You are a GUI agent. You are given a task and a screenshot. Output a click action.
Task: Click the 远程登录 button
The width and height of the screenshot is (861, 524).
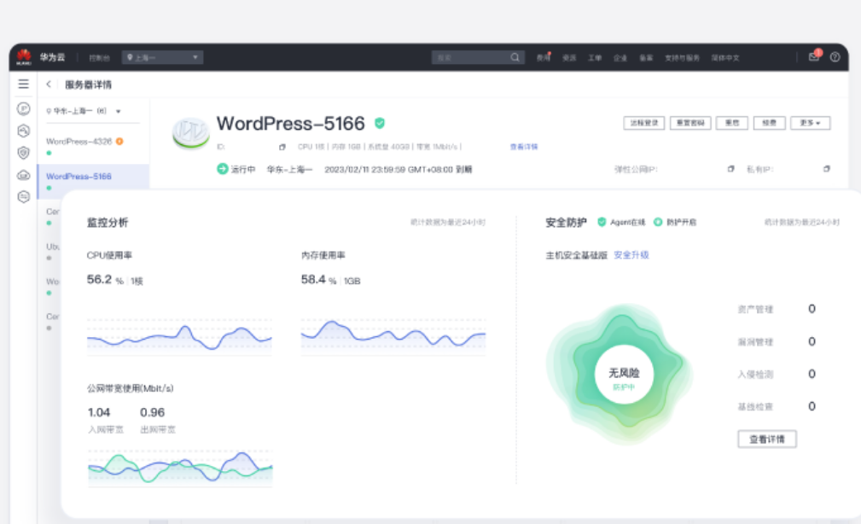pos(644,123)
